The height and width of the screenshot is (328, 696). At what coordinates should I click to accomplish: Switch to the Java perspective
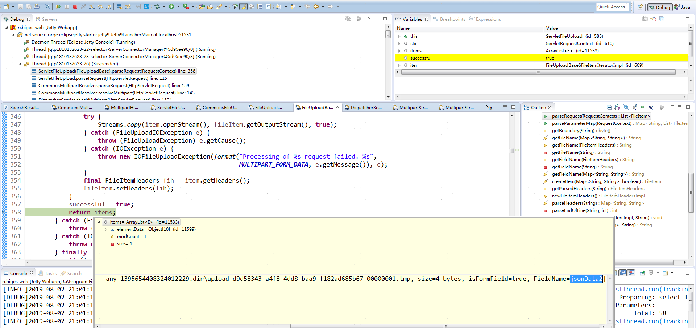click(x=682, y=7)
